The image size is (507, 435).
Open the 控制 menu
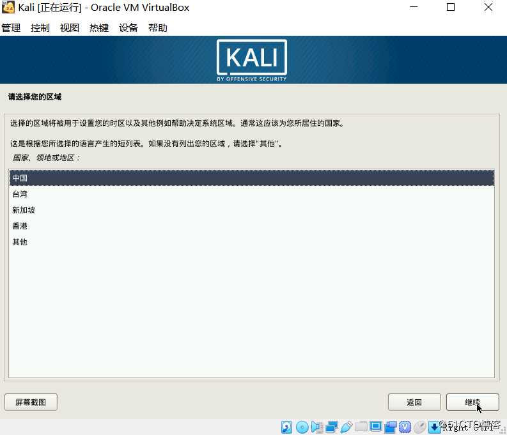[x=40, y=27]
